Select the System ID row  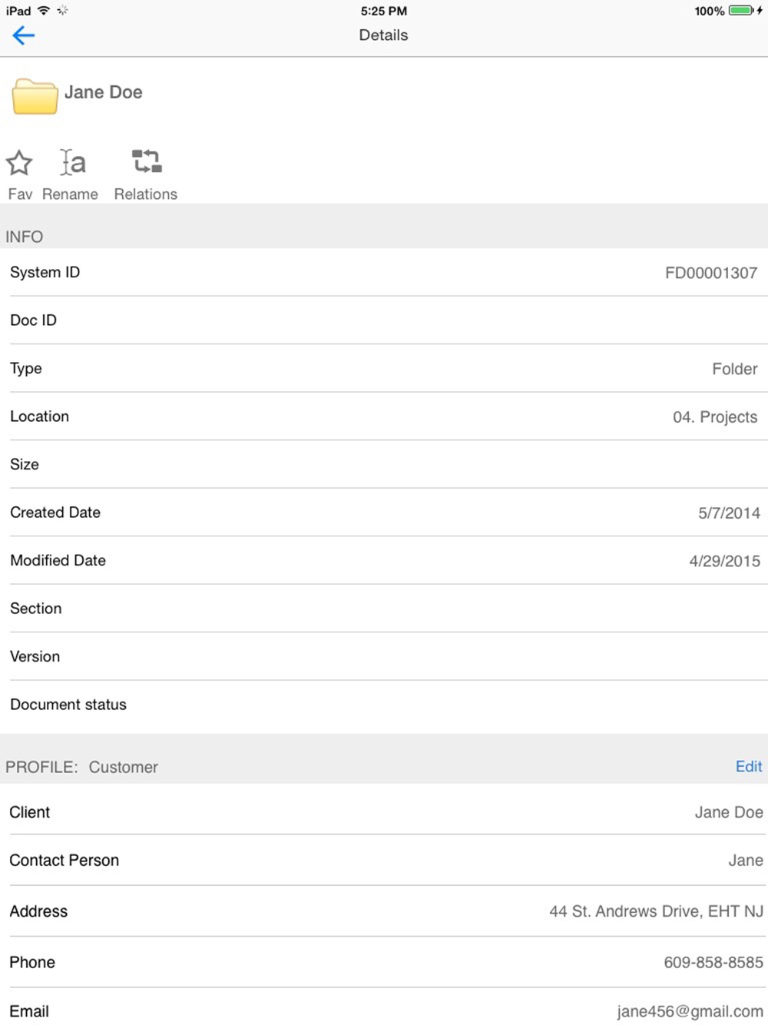click(384, 273)
